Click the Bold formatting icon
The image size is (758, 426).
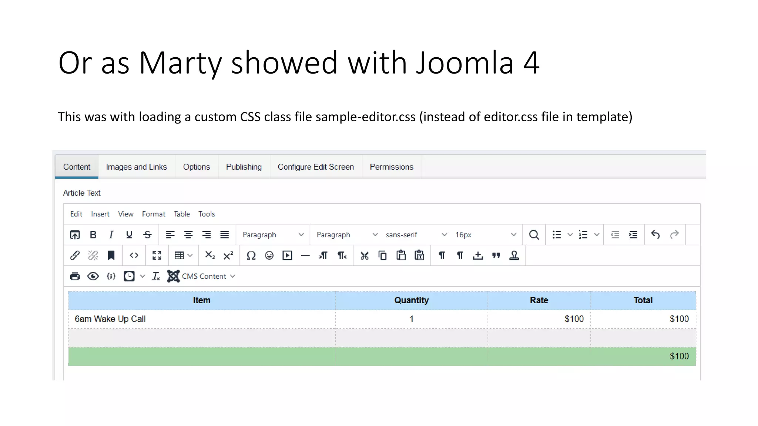pyautogui.click(x=93, y=235)
